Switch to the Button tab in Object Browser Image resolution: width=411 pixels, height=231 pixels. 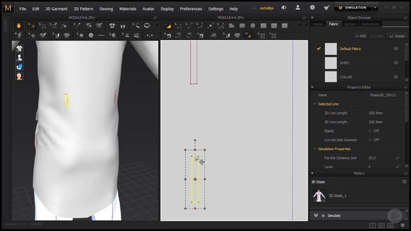tap(349, 24)
